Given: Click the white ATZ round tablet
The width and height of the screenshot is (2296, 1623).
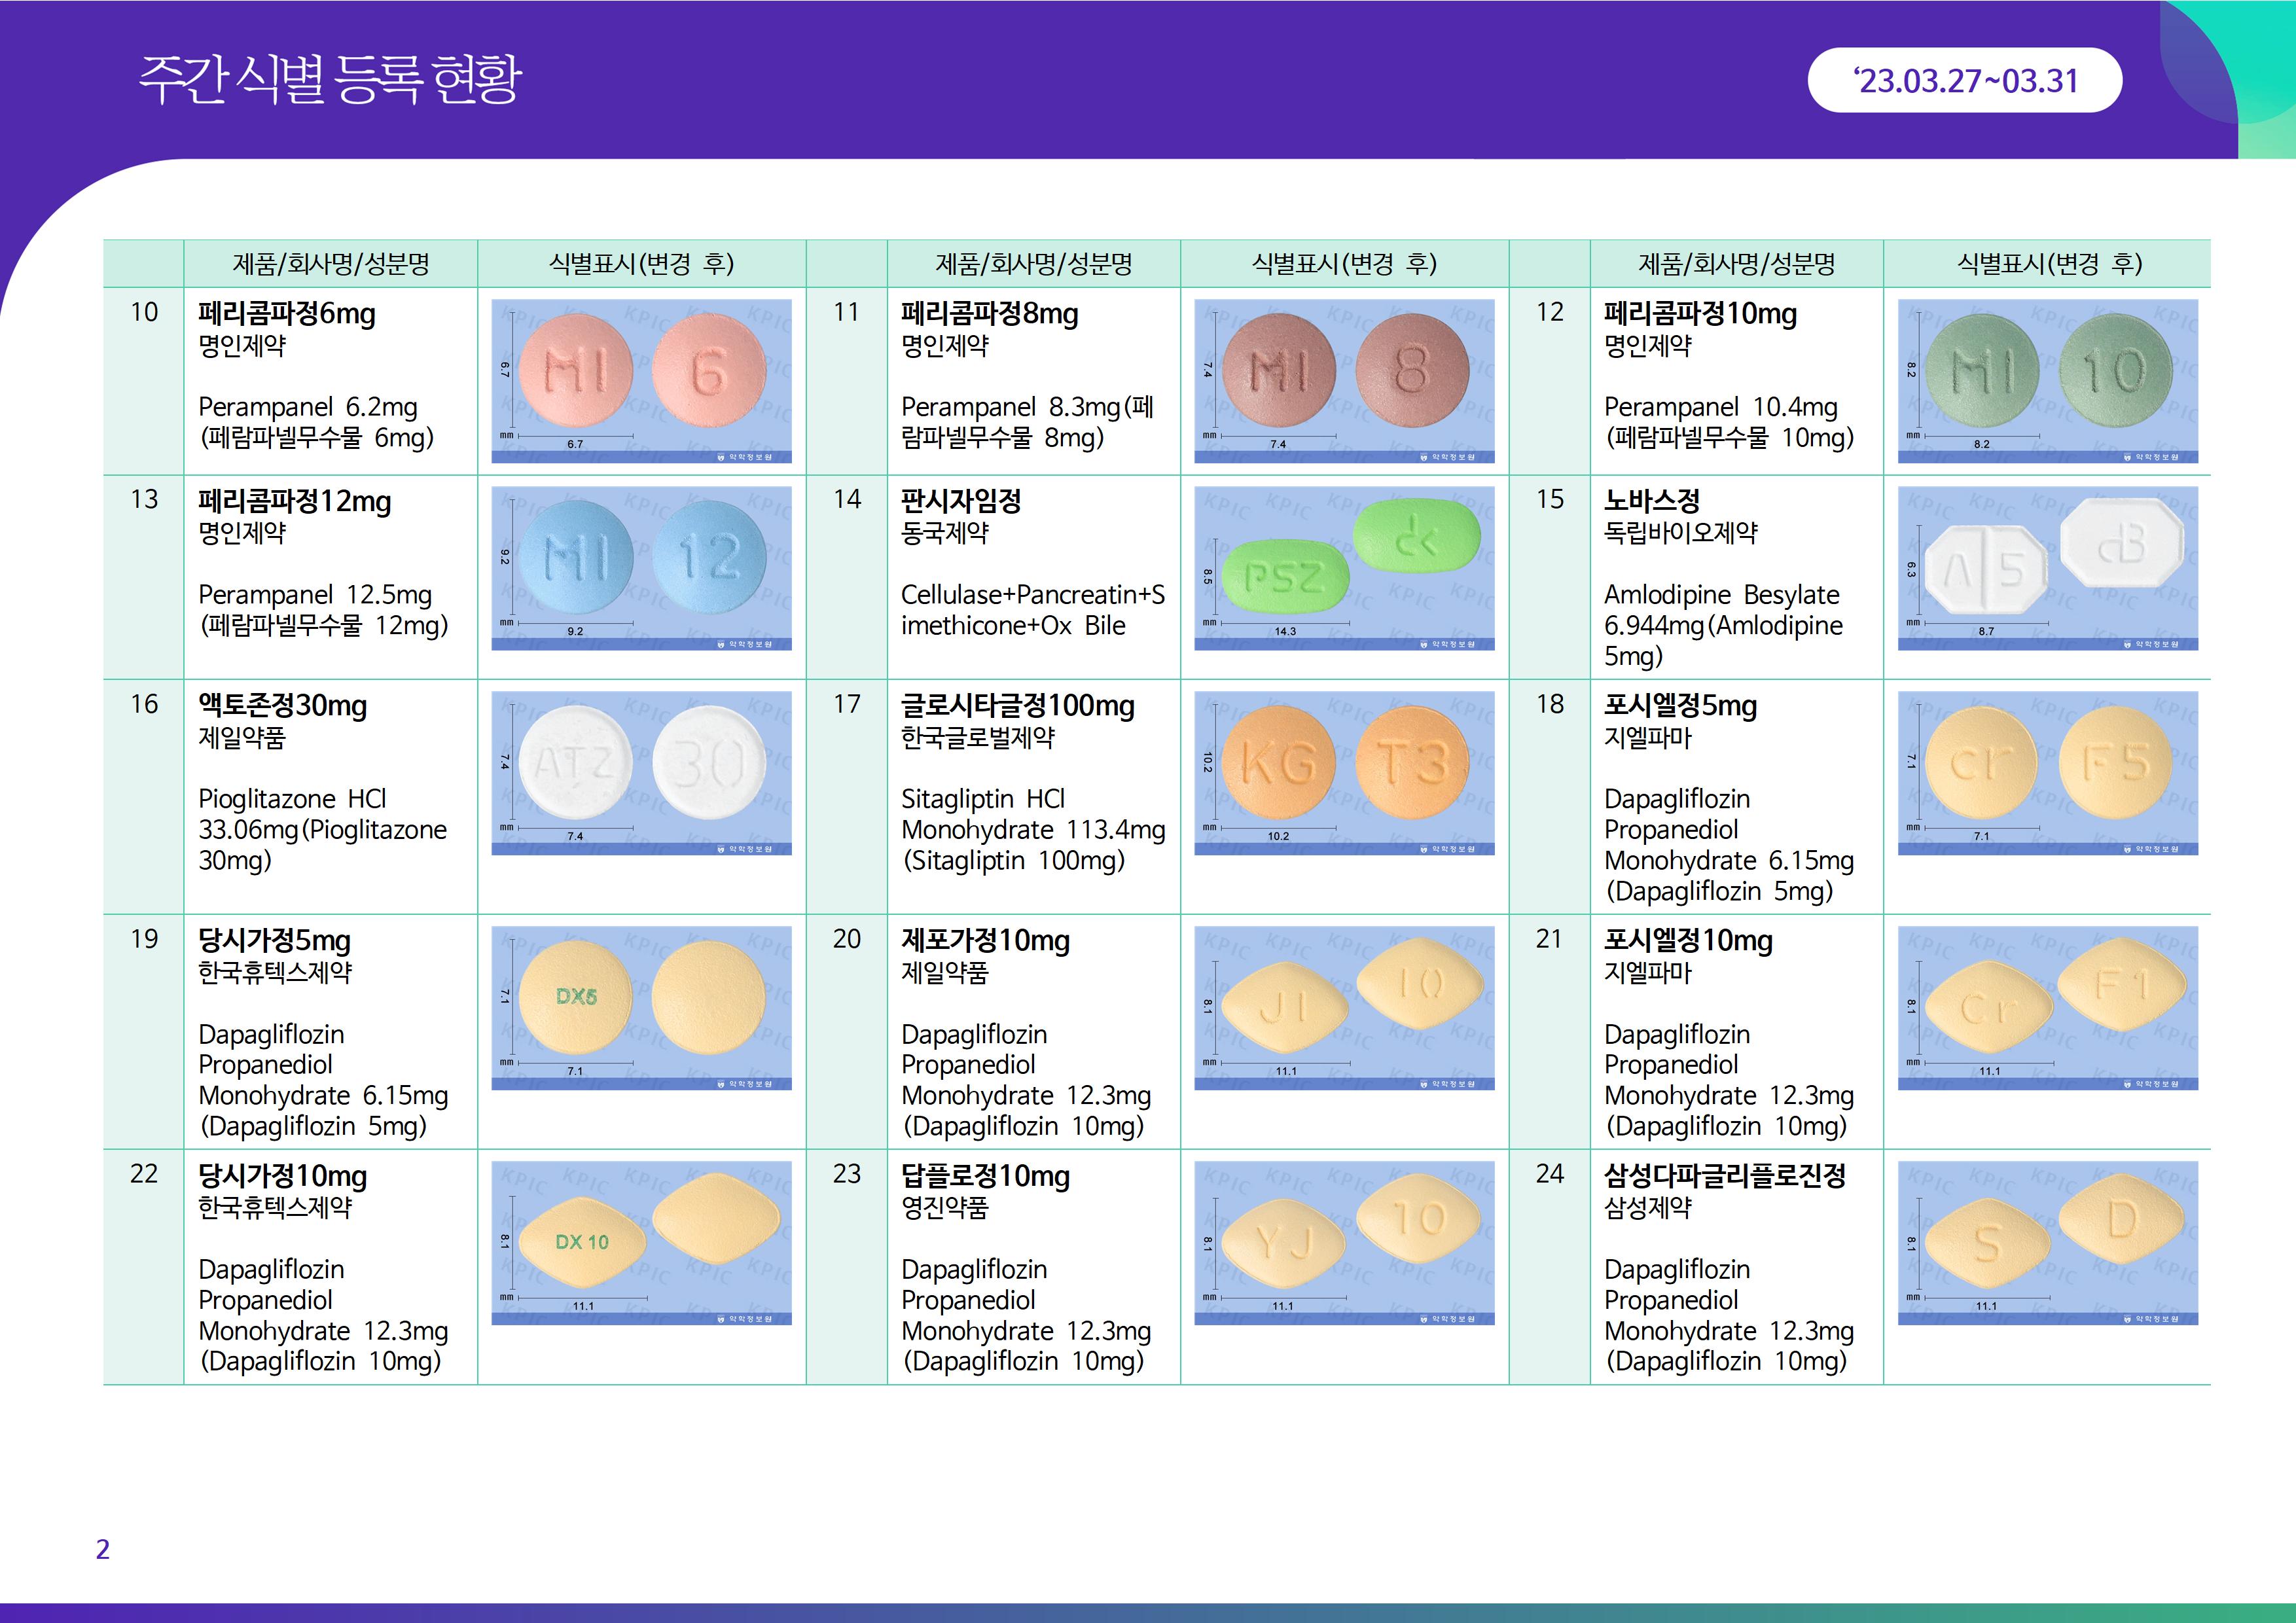Looking at the screenshot, I should click(x=576, y=763).
